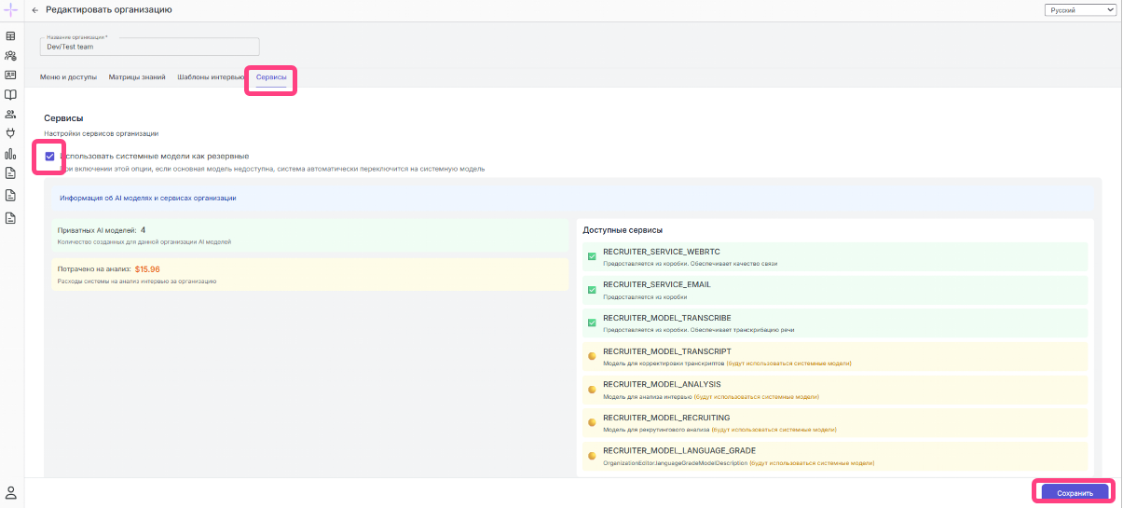The image size is (1123, 508).
Task: Click yellow status dot for RECRUITER_MODEL_ANALYSIS
Action: pyautogui.click(x=592, y=389)
